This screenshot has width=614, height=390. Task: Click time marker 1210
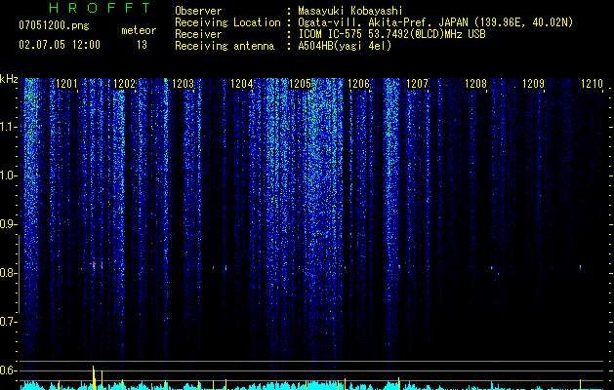tap(593, 84)
